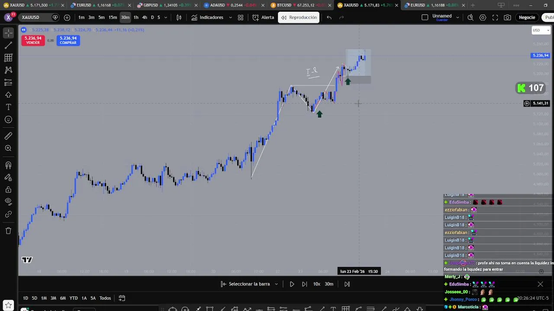Viewport: 554px width, 311px height.
Task: Select the 6M date range
Action: 63,298
